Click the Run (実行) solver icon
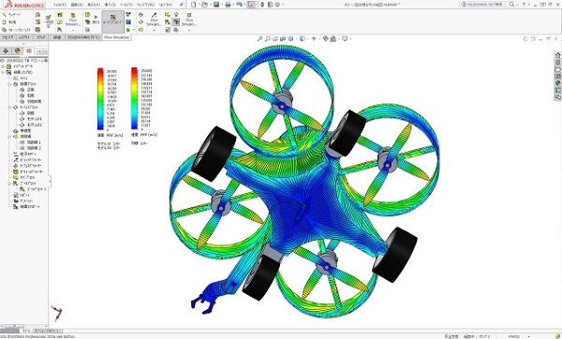The height and width of the screenshot is (339, 562). [x=96, y=20]
